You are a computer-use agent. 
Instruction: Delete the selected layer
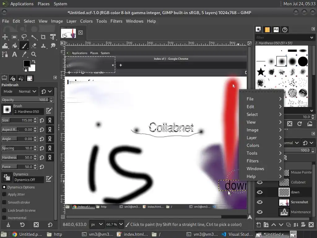tap(311, 225)
